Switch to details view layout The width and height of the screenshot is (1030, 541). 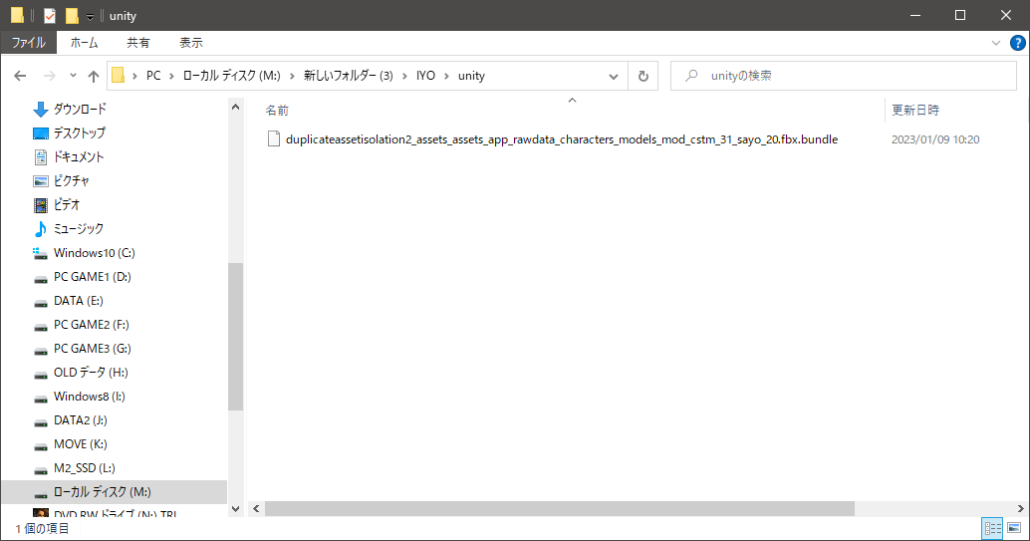pos(992,528)
